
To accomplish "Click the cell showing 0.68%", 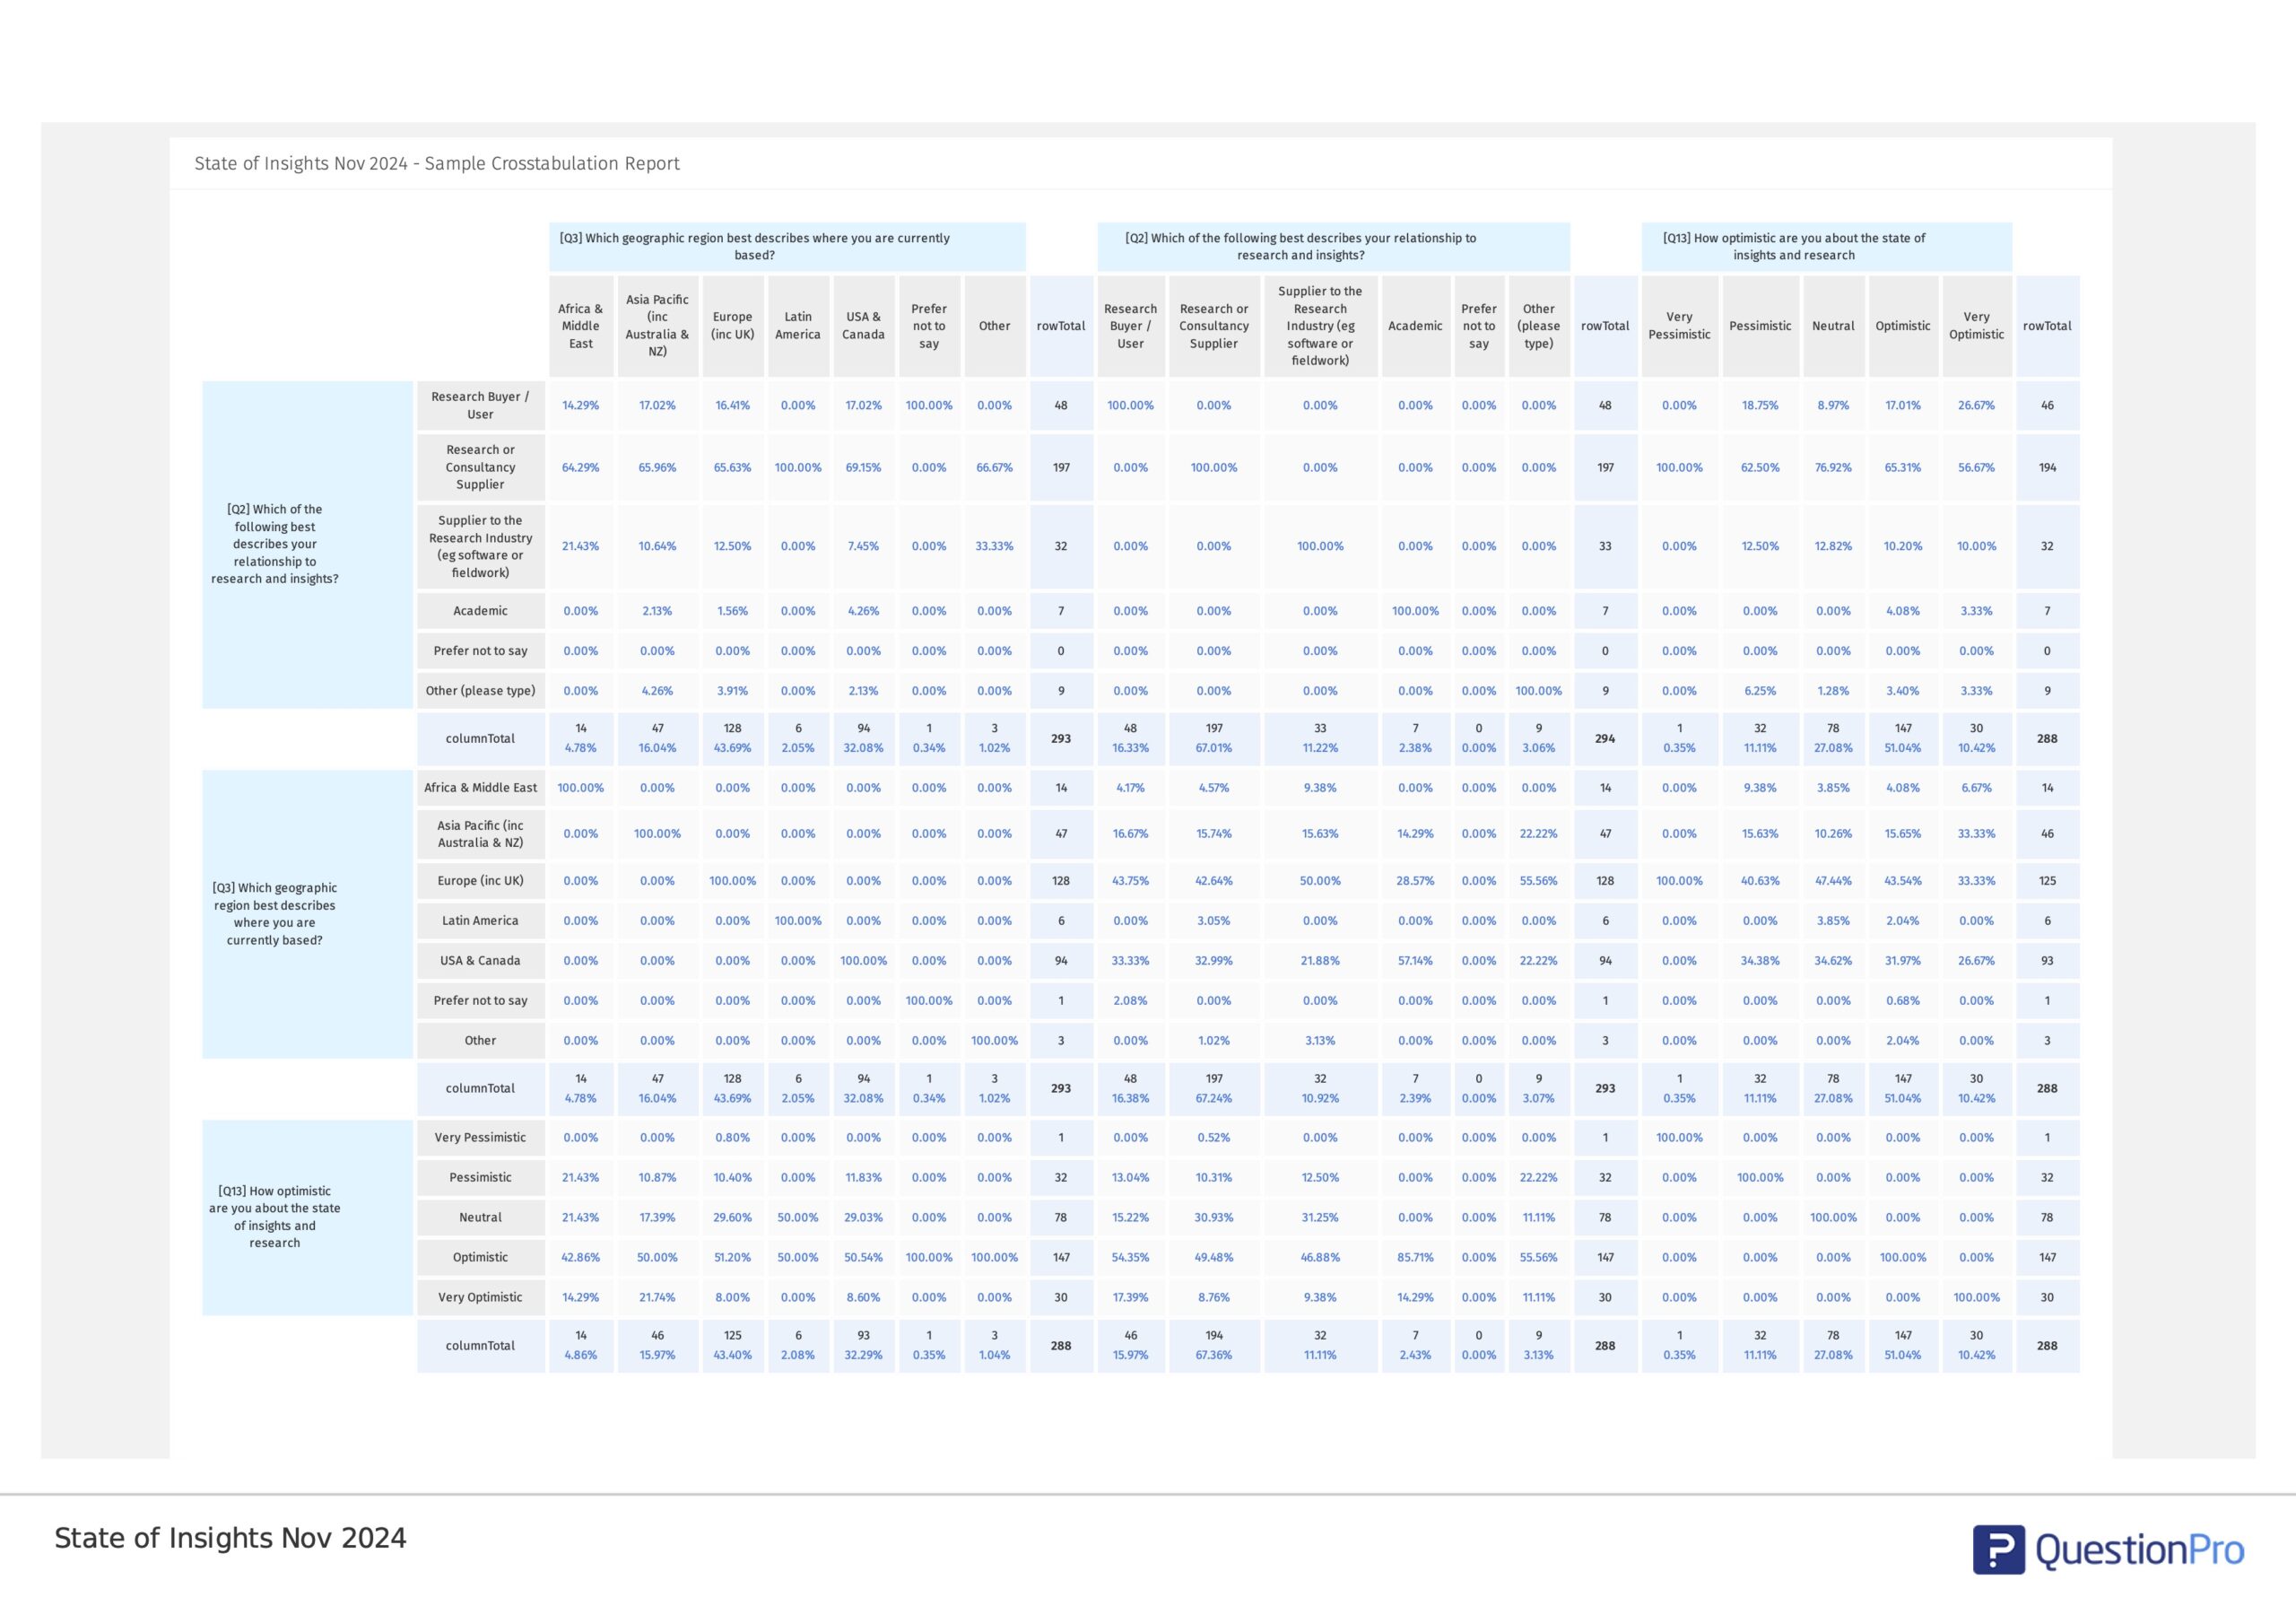I will (x=1903, y=1000).
